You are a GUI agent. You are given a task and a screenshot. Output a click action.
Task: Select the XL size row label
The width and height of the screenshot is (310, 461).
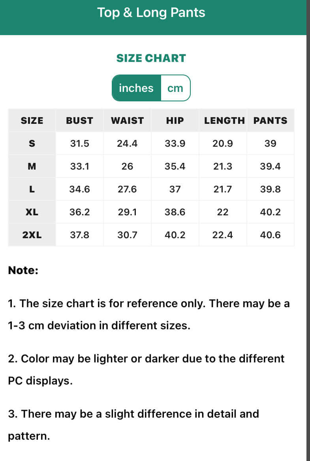(x=32, y=212)
